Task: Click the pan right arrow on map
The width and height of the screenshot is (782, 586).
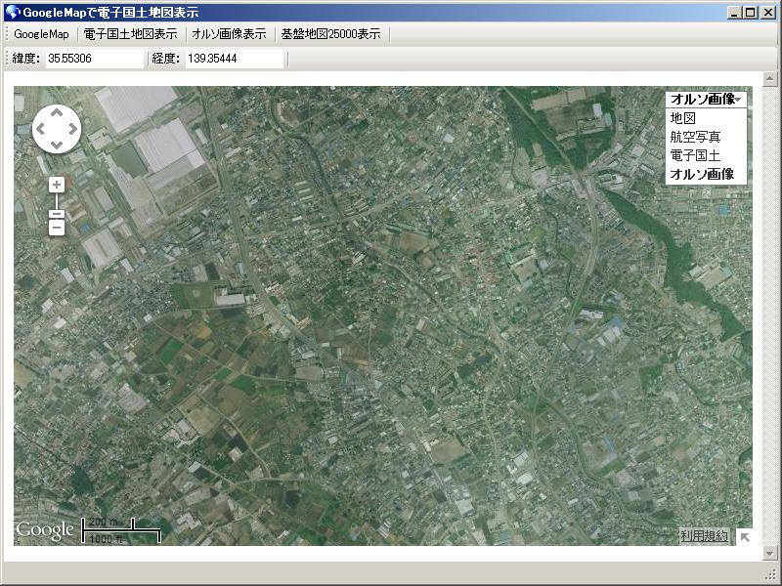Action: 72,127
